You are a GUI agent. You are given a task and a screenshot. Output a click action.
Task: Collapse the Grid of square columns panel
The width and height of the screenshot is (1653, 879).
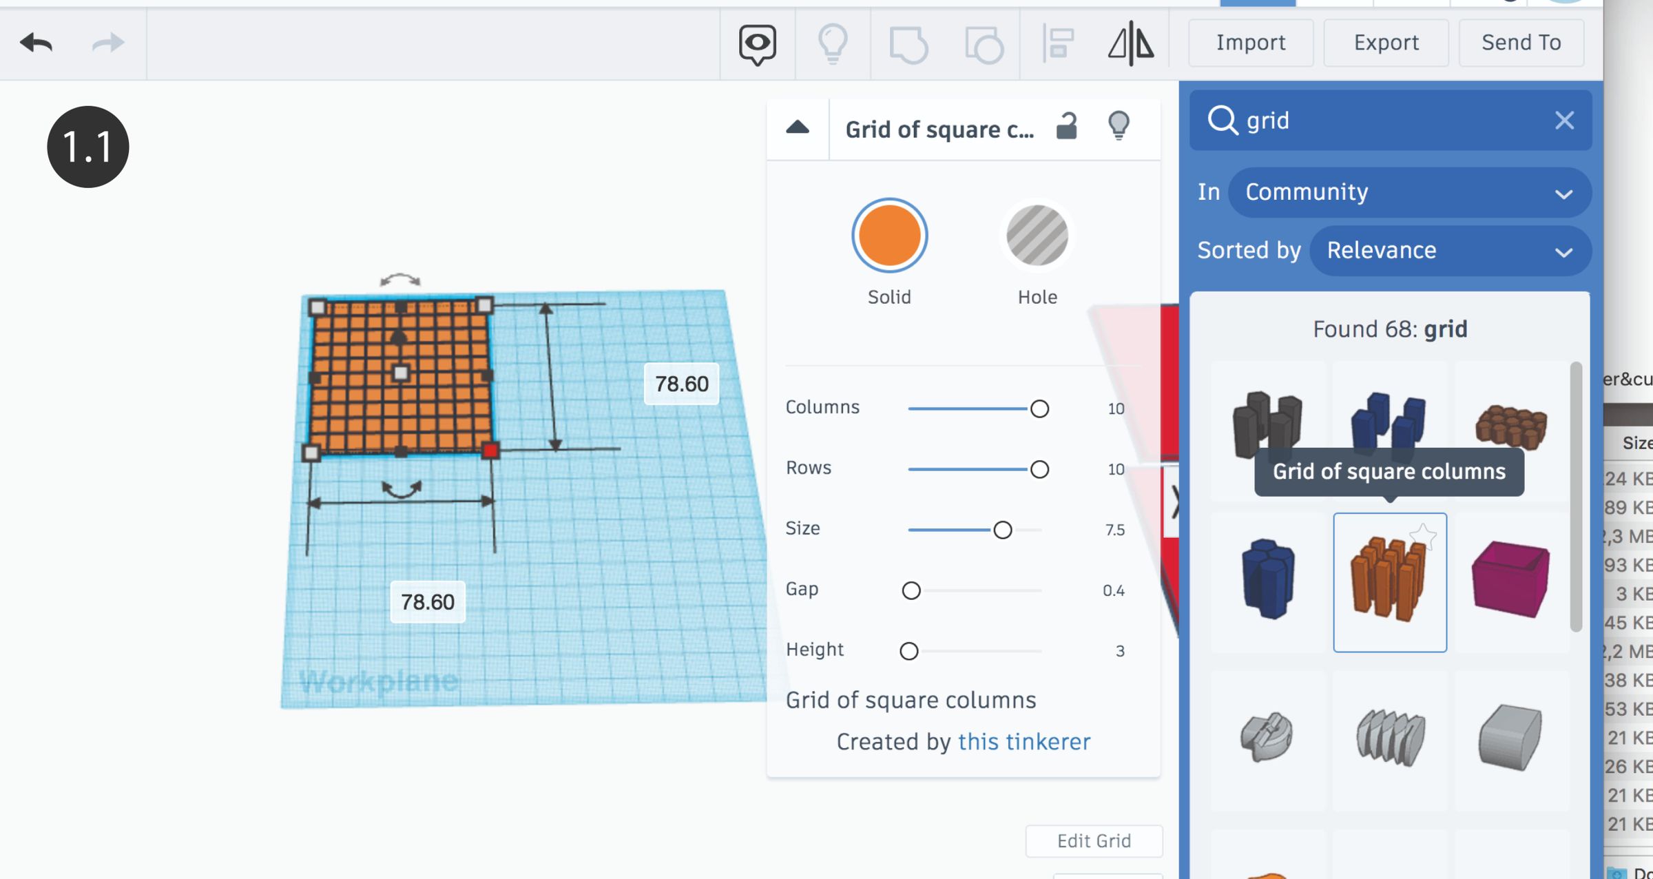(x=798, y=127)
